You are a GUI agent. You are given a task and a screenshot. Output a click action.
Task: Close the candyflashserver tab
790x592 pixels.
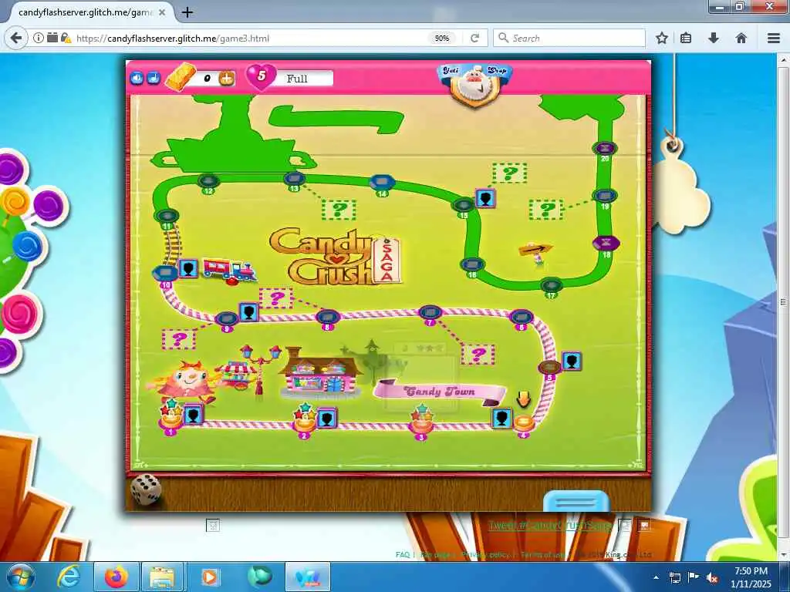162,12
